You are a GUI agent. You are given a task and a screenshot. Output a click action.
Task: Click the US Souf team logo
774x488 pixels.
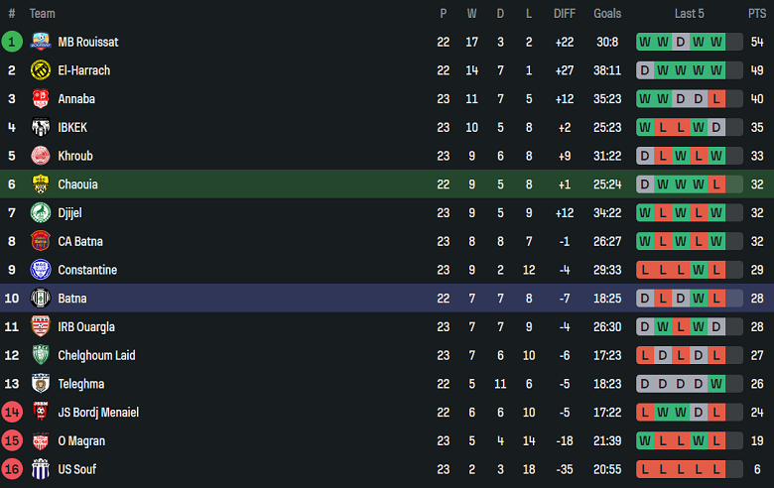pyautogui.click(x=41, y=469)
